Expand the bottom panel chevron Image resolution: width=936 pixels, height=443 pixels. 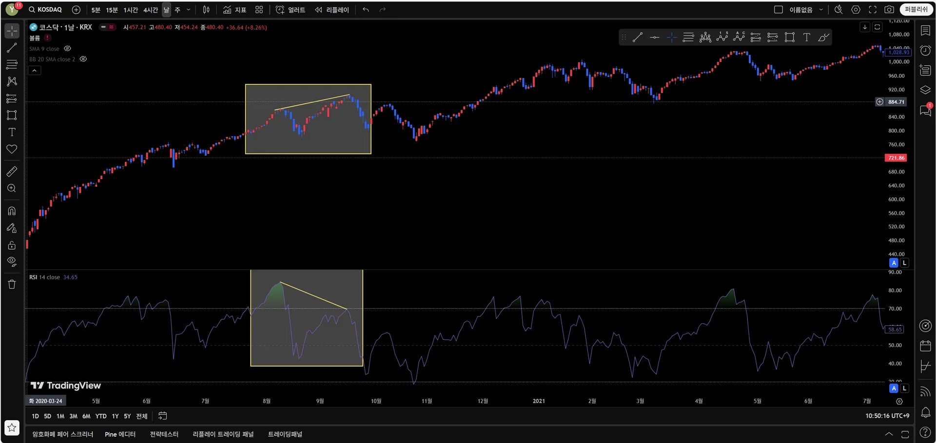pos(889,434)
